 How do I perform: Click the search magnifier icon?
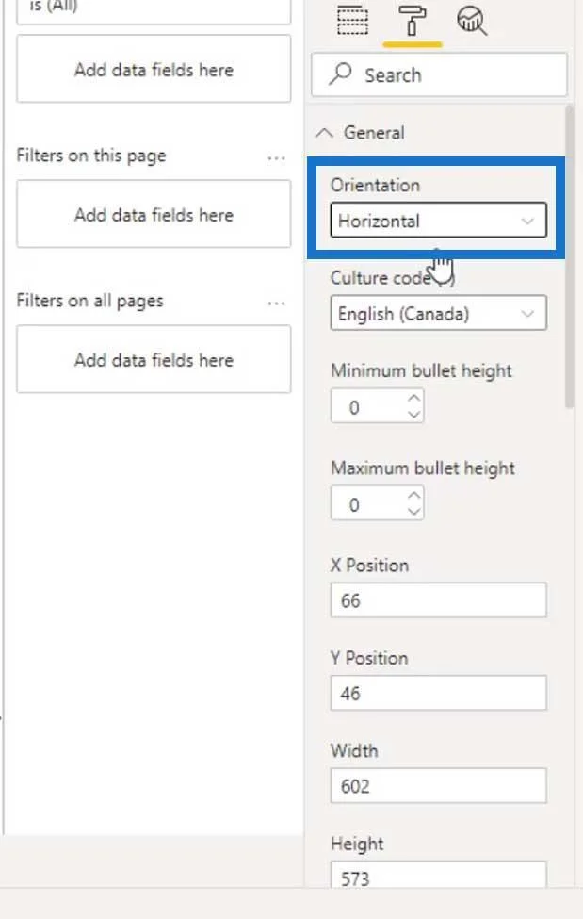point(340,74)
